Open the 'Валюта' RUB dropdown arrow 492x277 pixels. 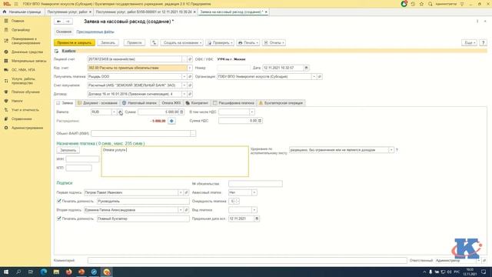click(x=114, y=112)
